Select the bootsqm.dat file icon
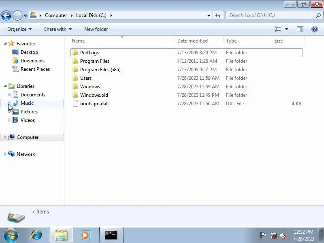 [x=75, y=104]
